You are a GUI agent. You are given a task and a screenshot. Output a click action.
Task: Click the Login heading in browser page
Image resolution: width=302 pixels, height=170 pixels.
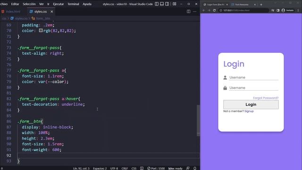click(x=234, y=64)
